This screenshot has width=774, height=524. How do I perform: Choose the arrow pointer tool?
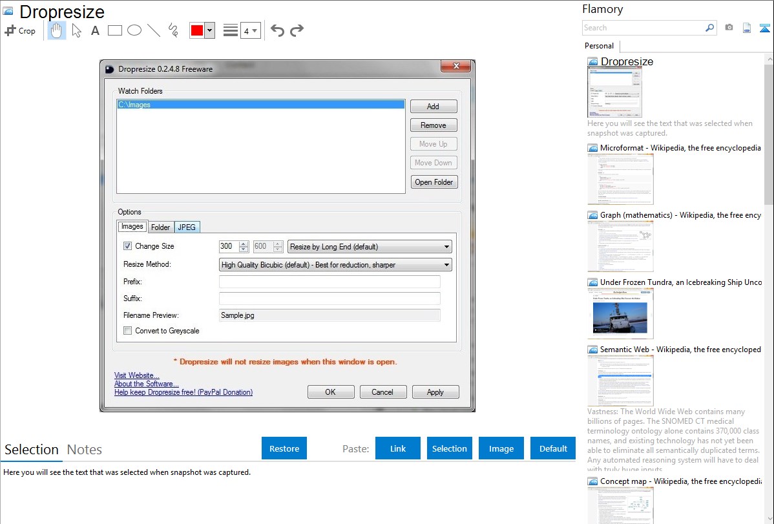tap(76, 30)
